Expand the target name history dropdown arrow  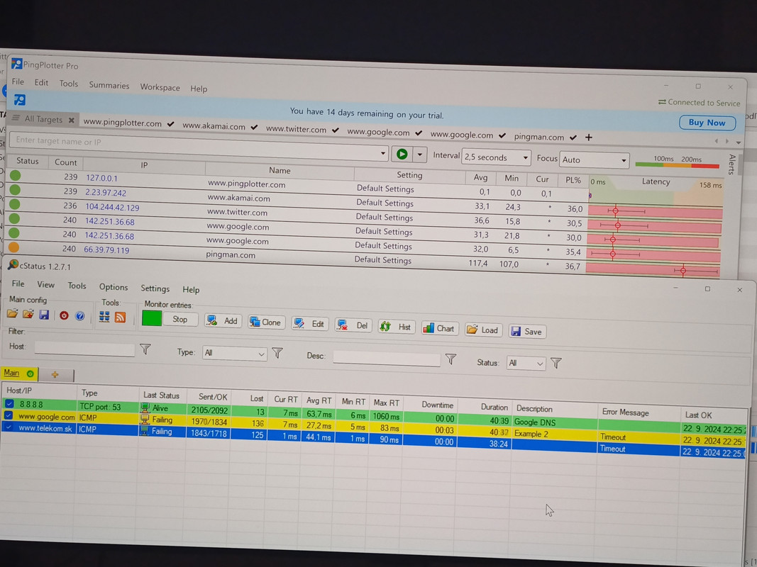(383, 154)
